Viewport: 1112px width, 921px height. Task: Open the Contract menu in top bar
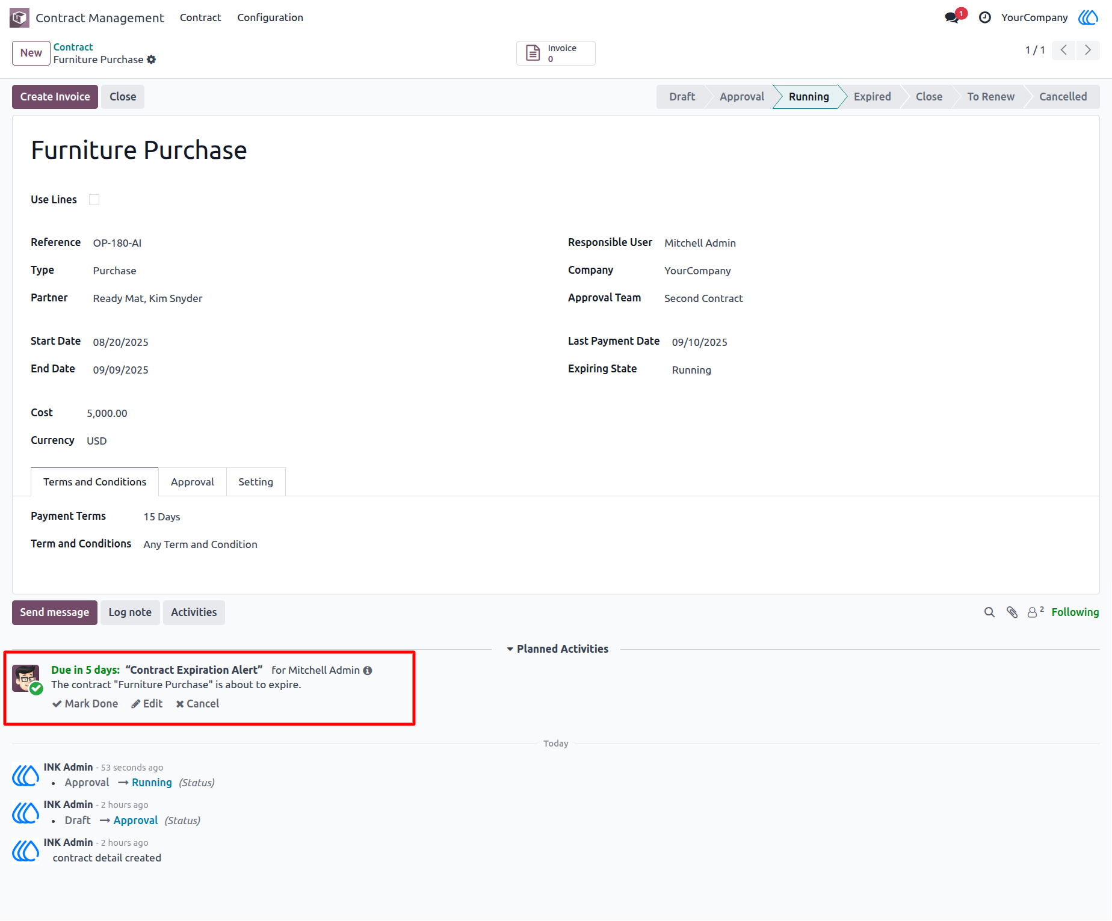pos(200,17)
